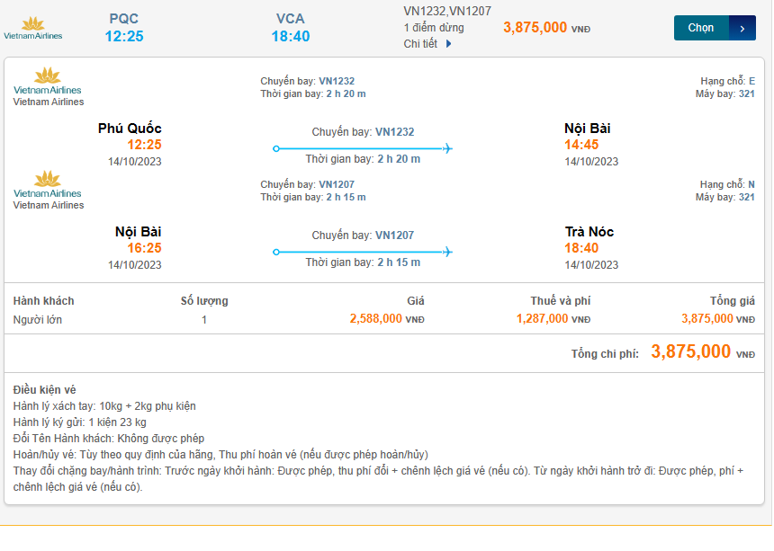Click the Tổng chi phí total amount
This screenshot has height=551, width=774.
[690, 352]
